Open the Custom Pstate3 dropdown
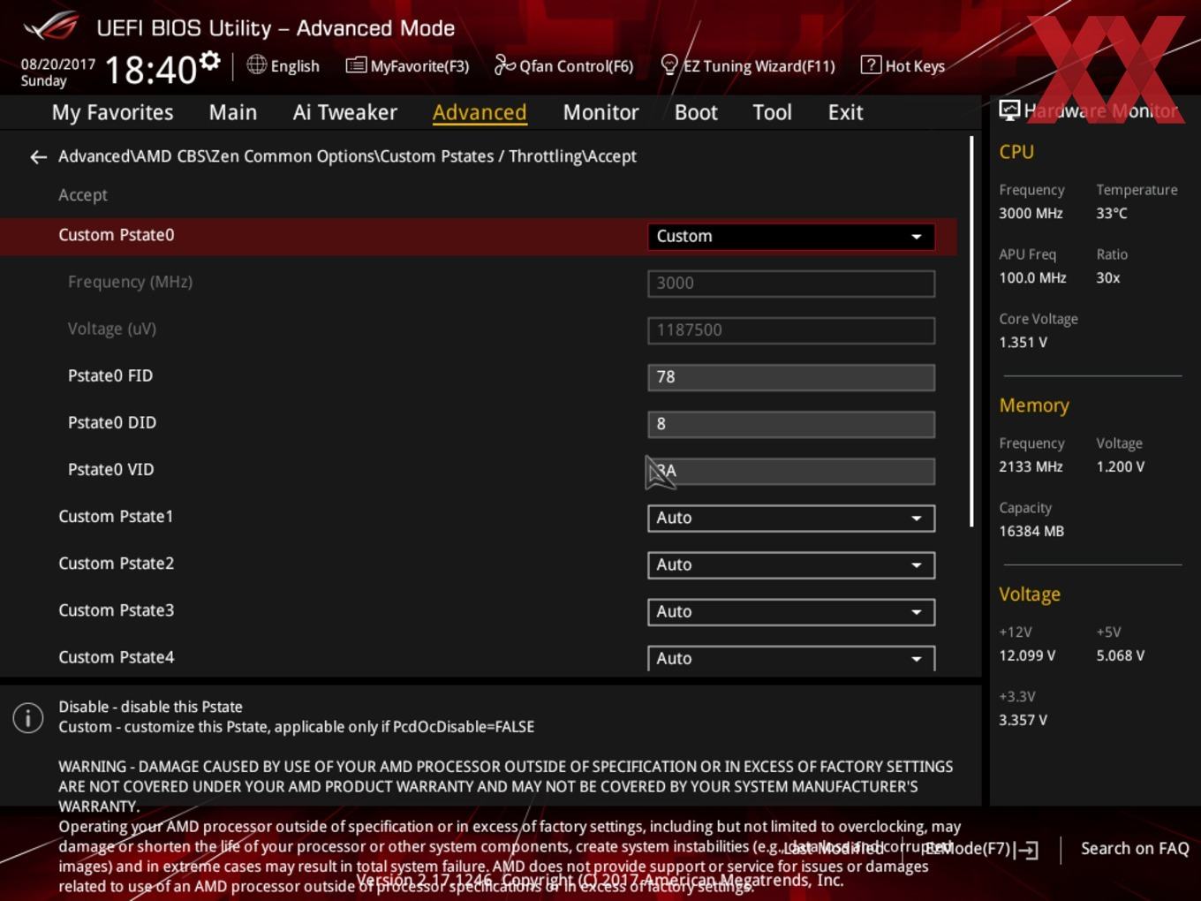 tap(791, 611)
